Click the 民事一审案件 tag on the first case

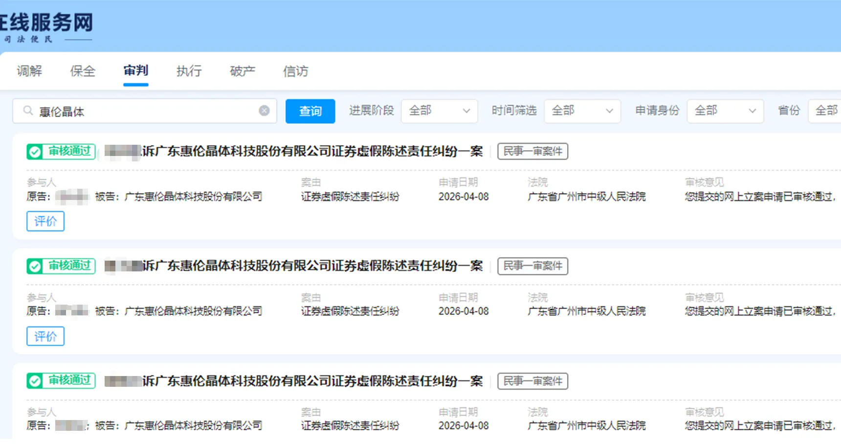(x=533, y=152)
